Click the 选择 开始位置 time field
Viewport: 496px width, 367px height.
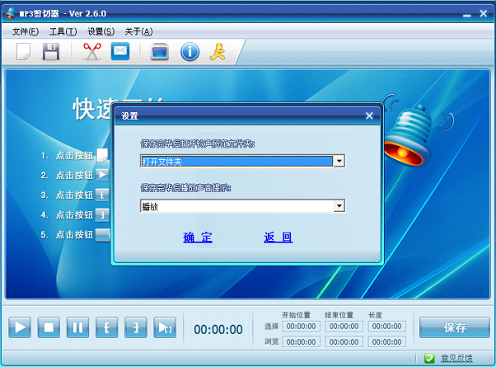[302, 326]
